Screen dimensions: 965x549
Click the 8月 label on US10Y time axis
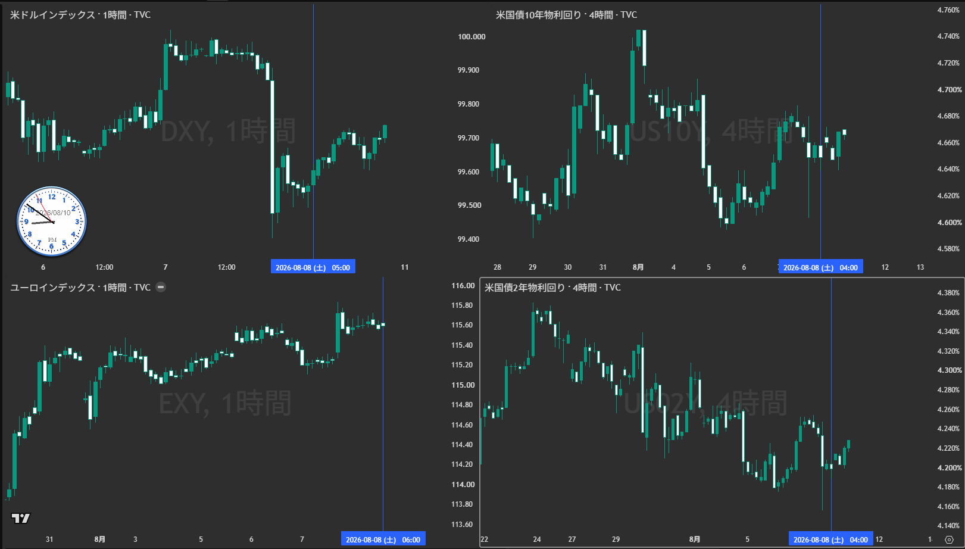pyautogui.click(x=638, y=267)
